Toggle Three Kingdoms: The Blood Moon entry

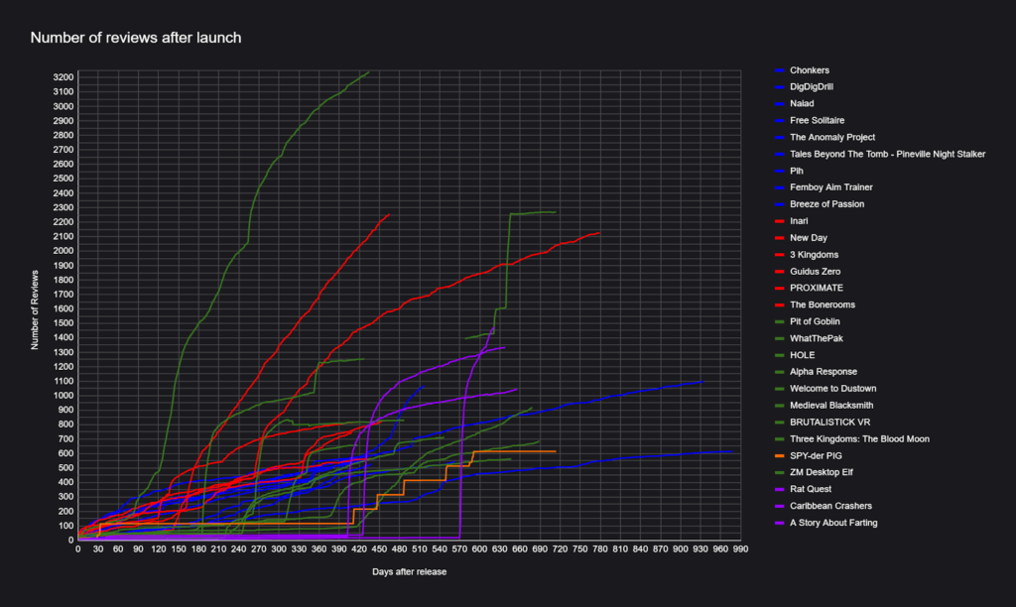859,439
